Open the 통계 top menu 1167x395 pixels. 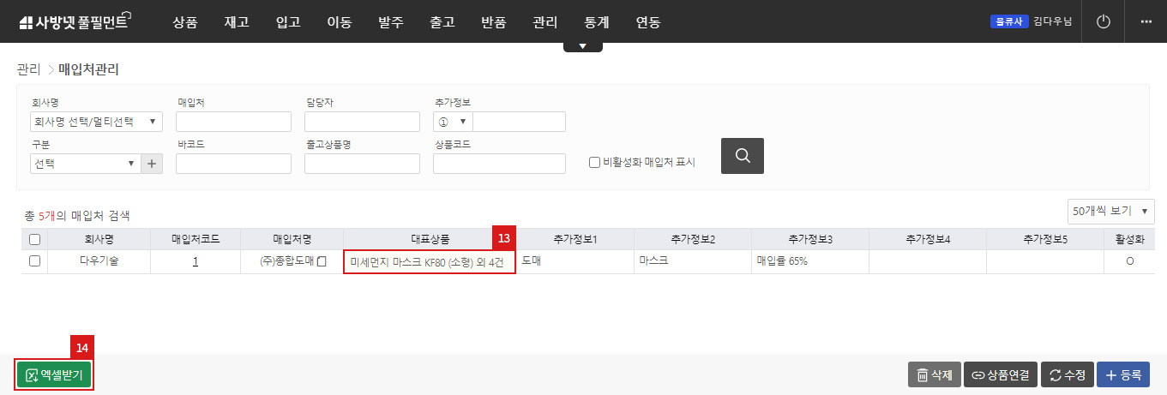point(596,22)
